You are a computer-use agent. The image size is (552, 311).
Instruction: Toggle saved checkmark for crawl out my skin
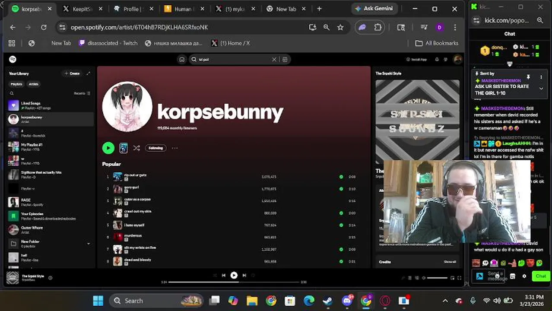(x=341, y=213)
